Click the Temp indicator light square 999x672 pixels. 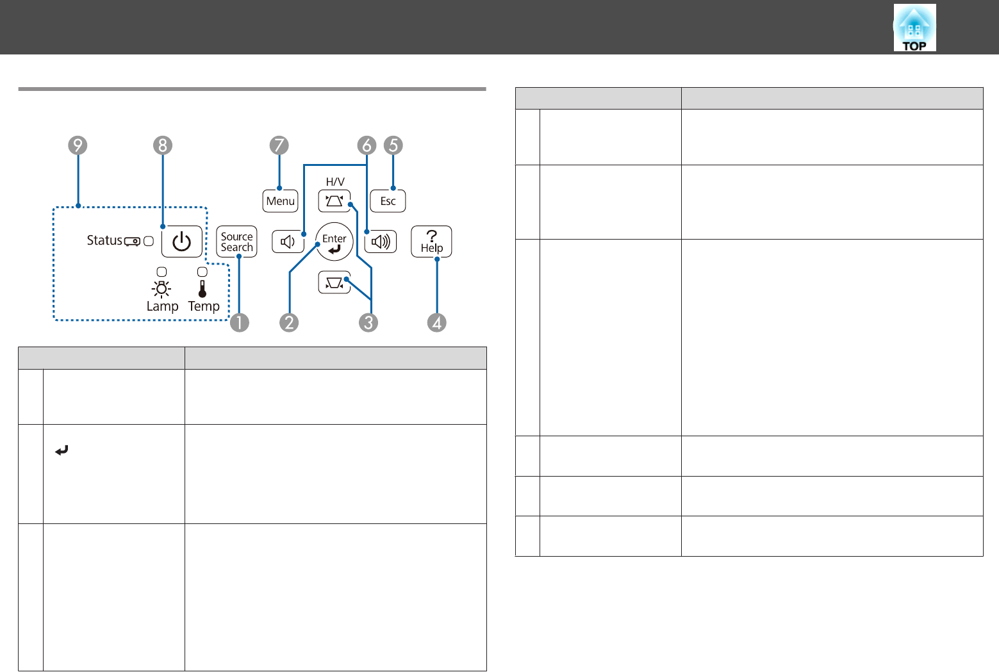click(202, 272)
